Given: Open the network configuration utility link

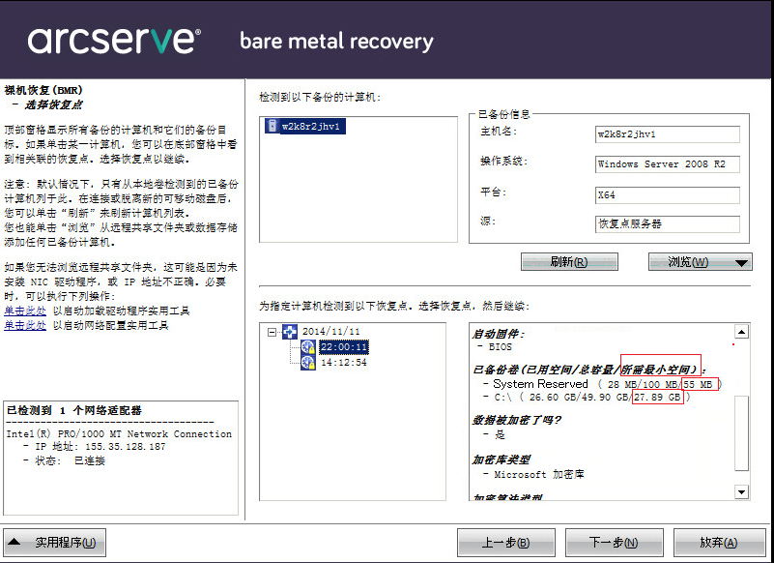Looking at the screenshot, I should [25, 325].
